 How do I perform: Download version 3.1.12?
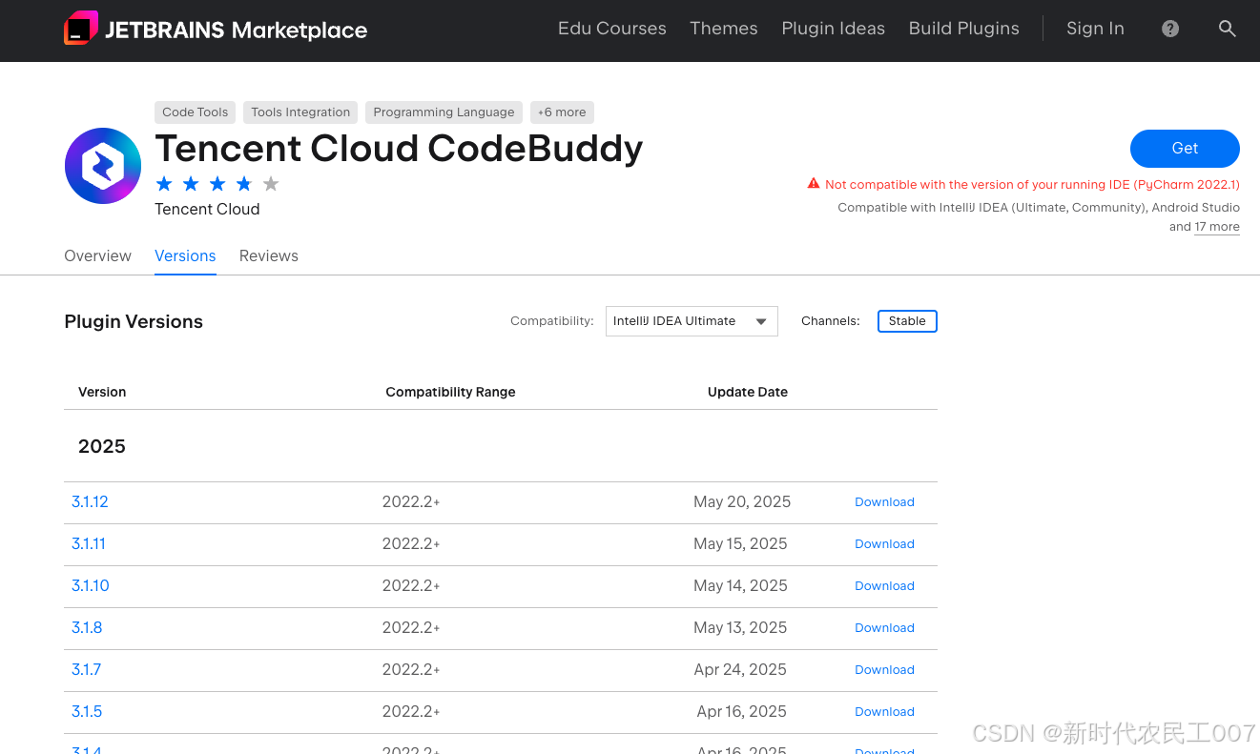click(x=884, y=502)
